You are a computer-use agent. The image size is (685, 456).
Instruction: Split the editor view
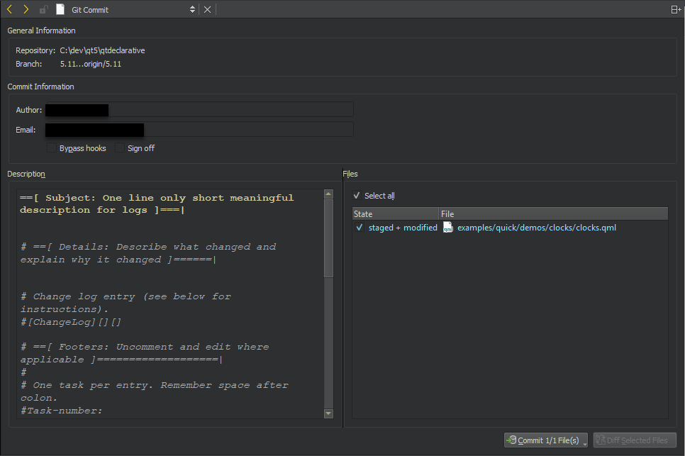click(675, 10)
